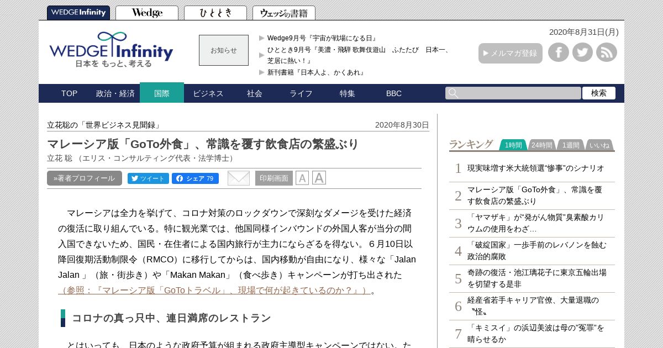Select ranking 1時間 tab
This screenshot has height=348, width=663.
pos(513,145)
